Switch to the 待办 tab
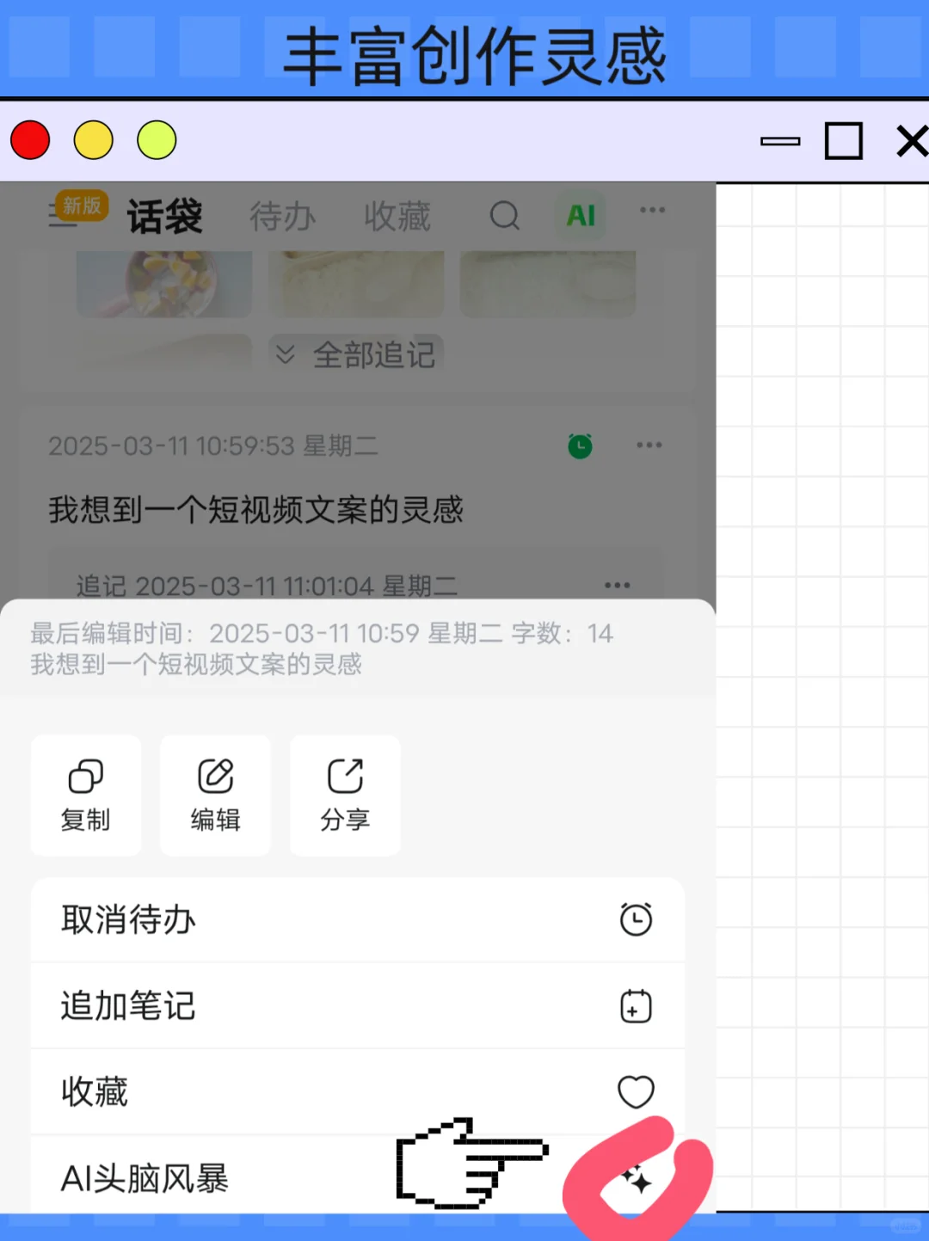 pos(282,217)
